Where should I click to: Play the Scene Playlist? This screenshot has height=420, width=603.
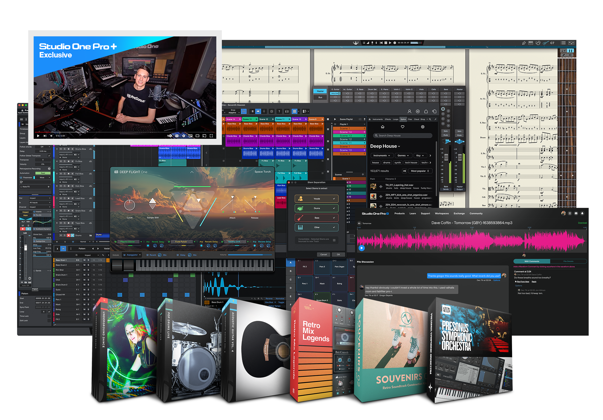coord(335,119)
